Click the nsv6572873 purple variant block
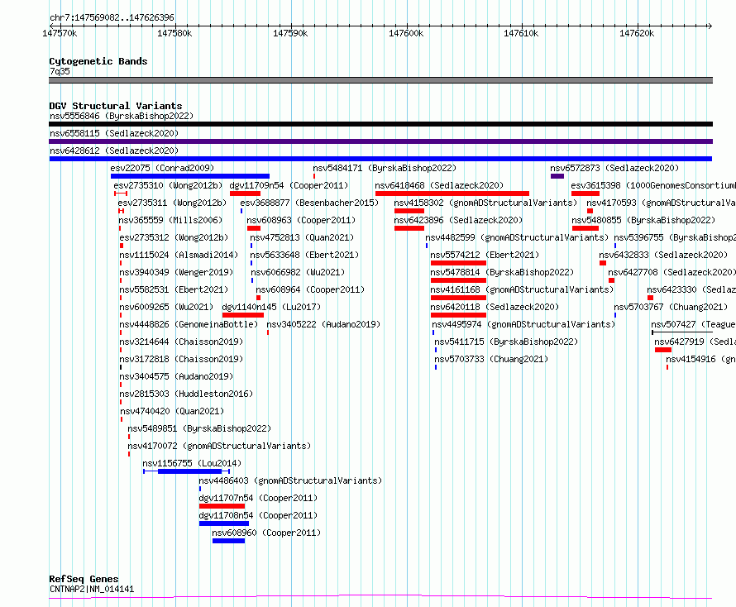This screenshot has height=607, width=736. point(557,176)
